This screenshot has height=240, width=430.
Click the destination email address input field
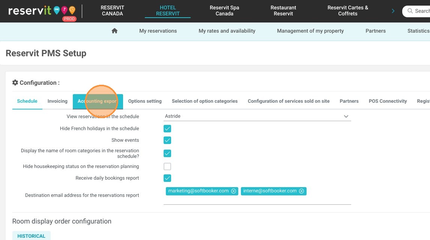click(257, 195)
